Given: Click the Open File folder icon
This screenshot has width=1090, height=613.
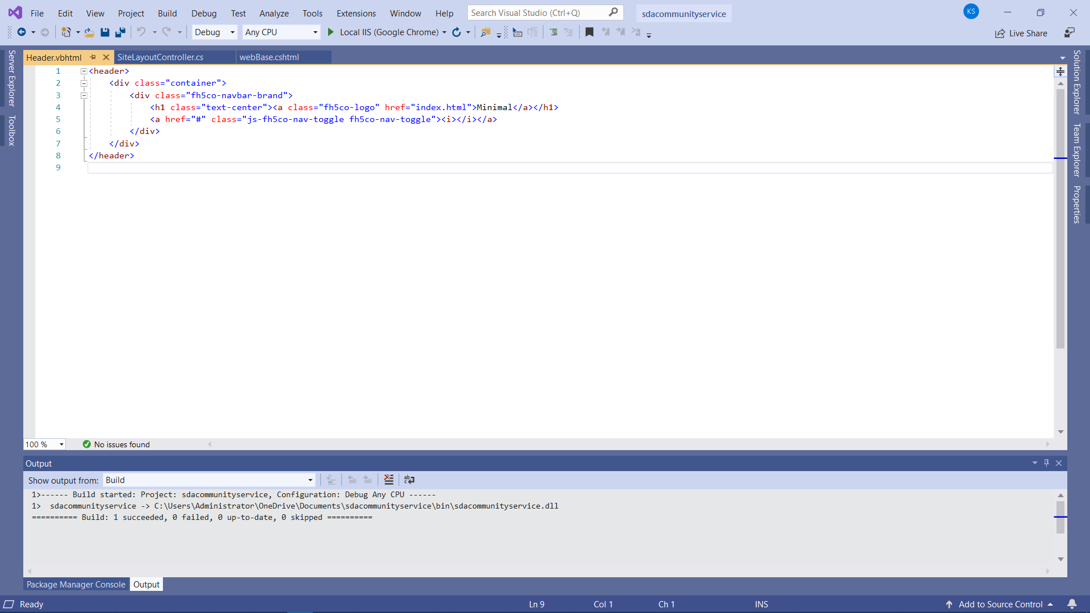Looking at the screenshot, I should pos(89,32).
